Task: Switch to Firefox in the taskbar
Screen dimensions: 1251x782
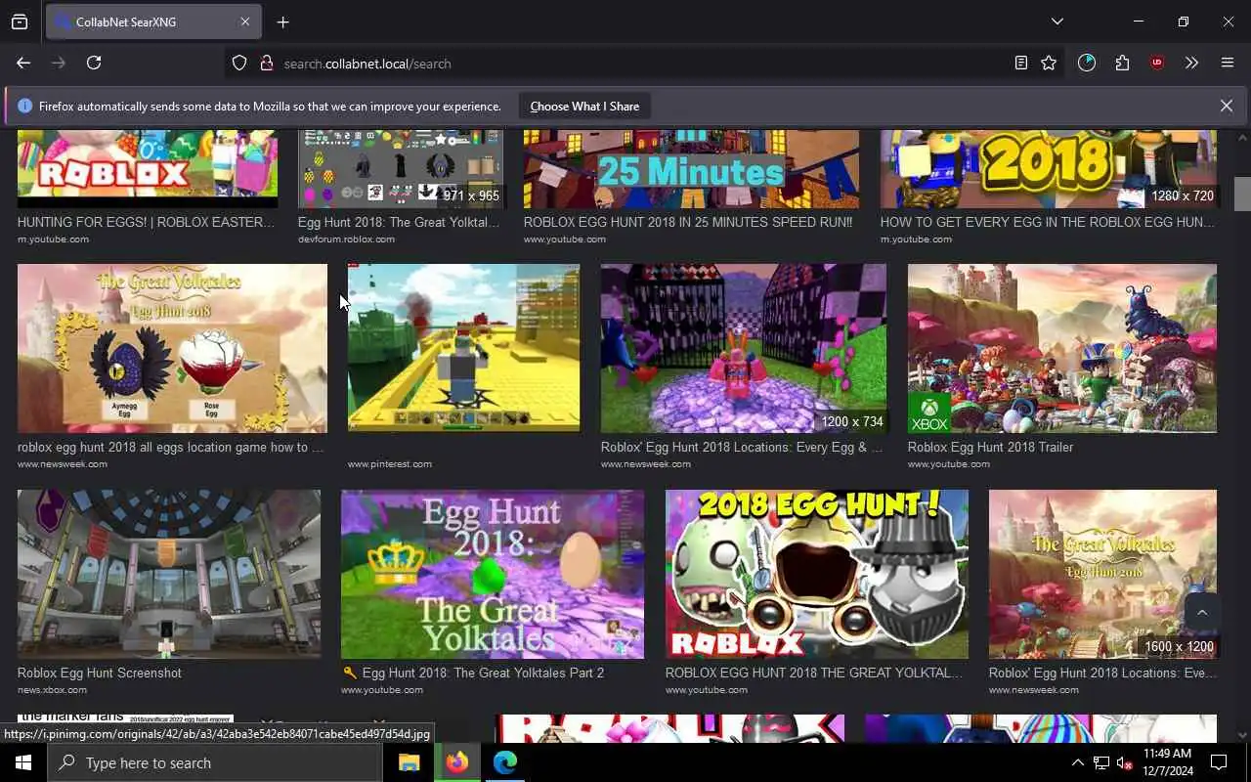Action: (456, 762)
